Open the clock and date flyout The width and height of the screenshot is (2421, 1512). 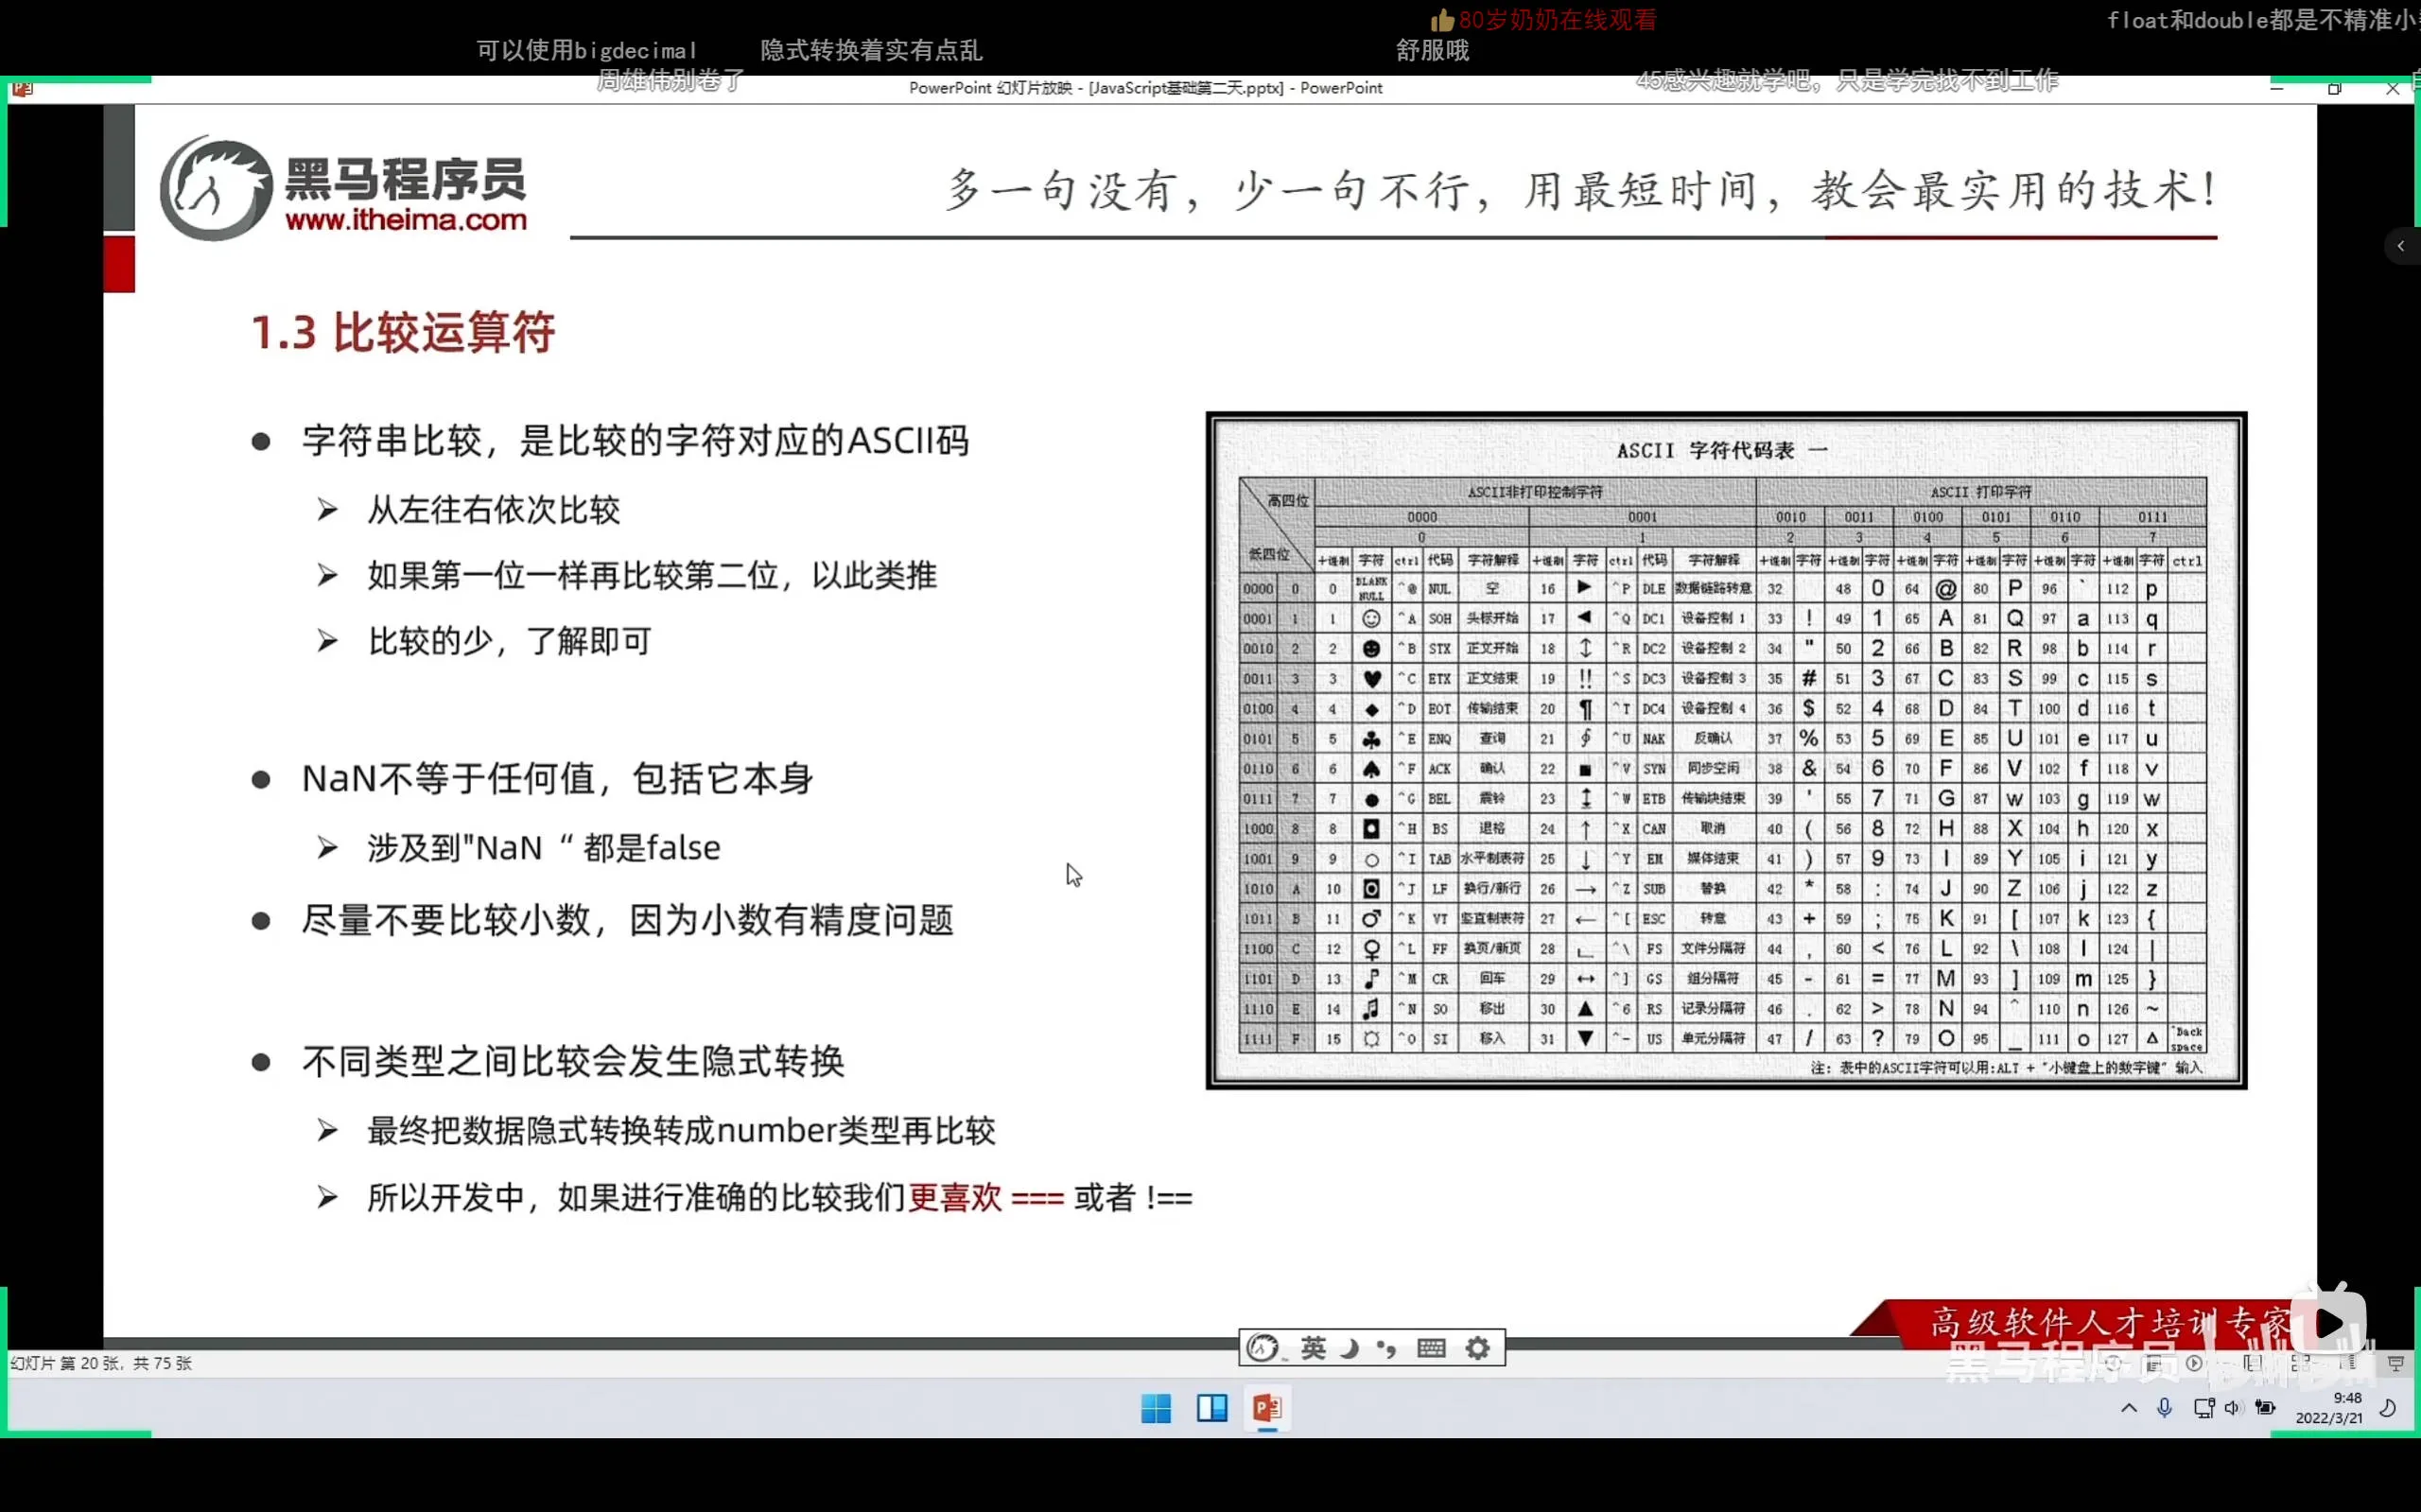click(x=2329, y=1408)
